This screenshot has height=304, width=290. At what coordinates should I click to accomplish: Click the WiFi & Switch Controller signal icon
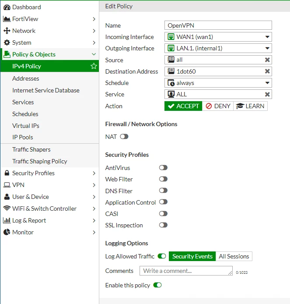click(x=7, y=209)
